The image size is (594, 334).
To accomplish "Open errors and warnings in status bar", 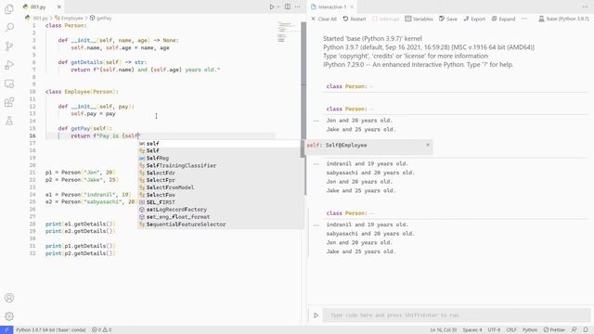I will (101, 330).
